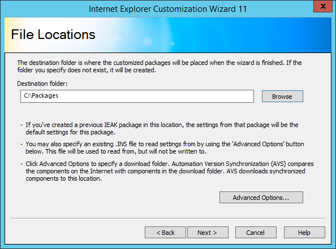Click the C:\Packages text in the path field
Viewport: 336px width, 249px height.
41,95
